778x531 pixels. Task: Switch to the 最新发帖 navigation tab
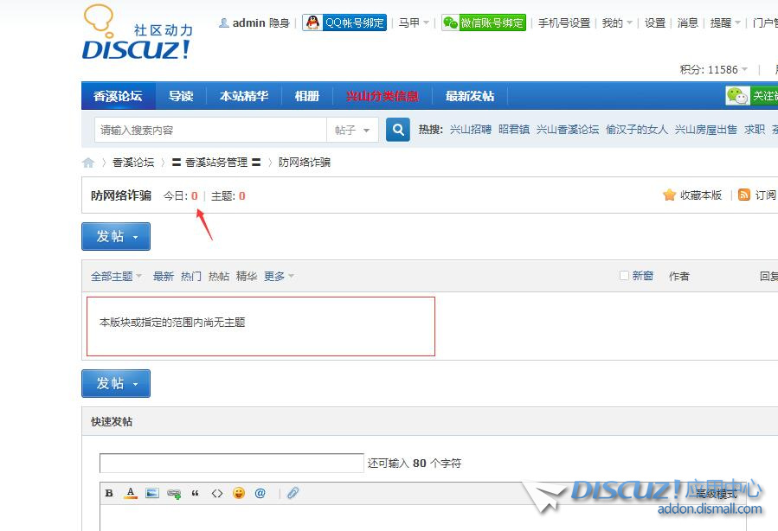pos(469,96)
